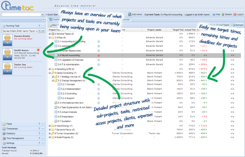The image size is (245, 157).
Task: Click the Quick Start input field
Action: [21, 14]
